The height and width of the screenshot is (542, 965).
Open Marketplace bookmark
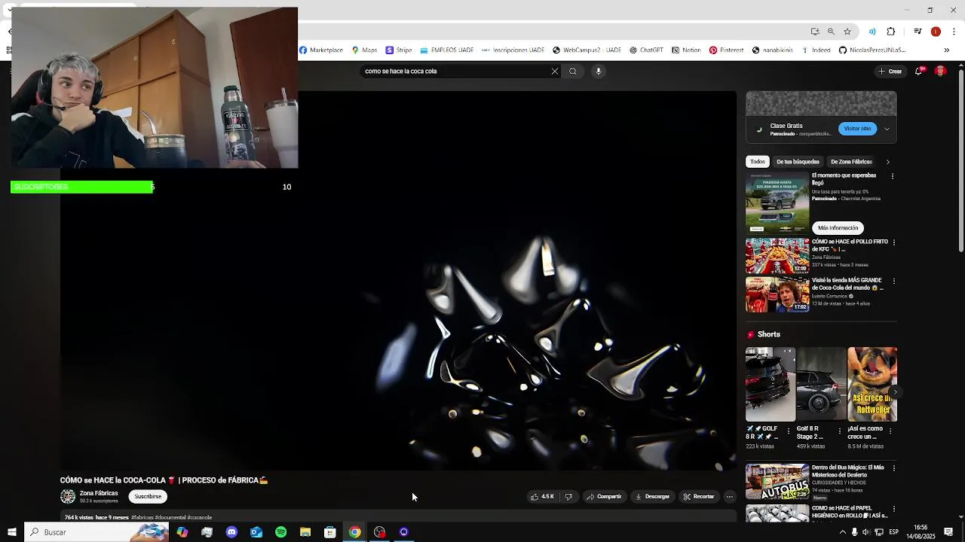321,50
